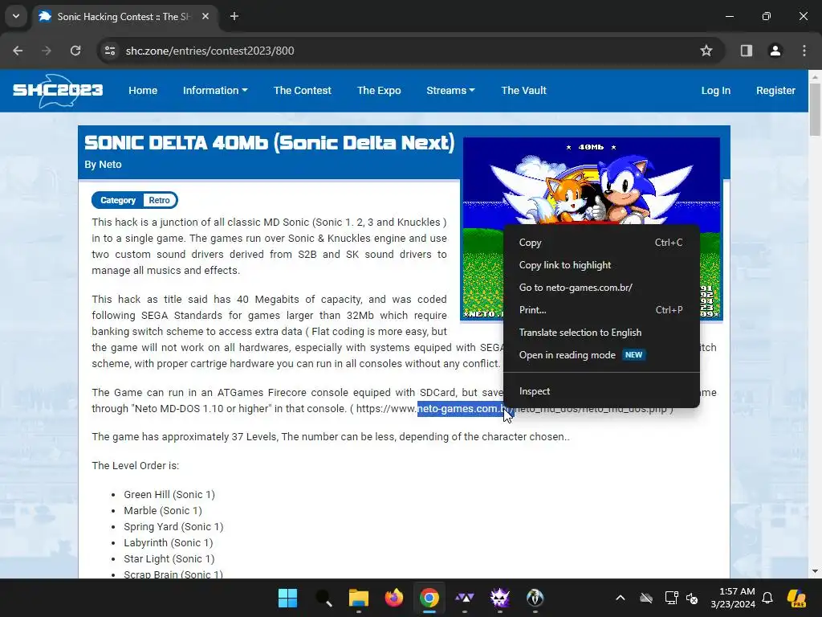Click the page vertical scrollbar thumb

pyautogui.click(x=815, y=109)
